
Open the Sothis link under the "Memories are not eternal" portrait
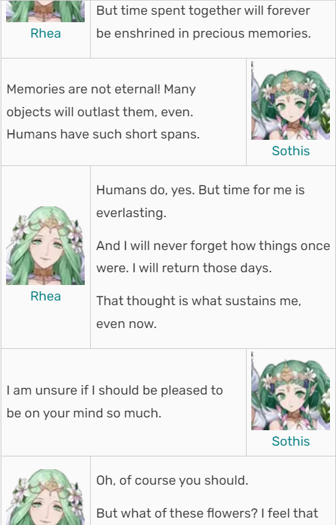click(x=290, y=151)
